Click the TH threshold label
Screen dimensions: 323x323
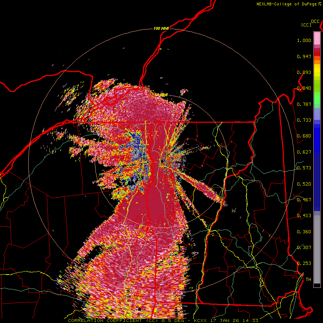click(308, 280)
